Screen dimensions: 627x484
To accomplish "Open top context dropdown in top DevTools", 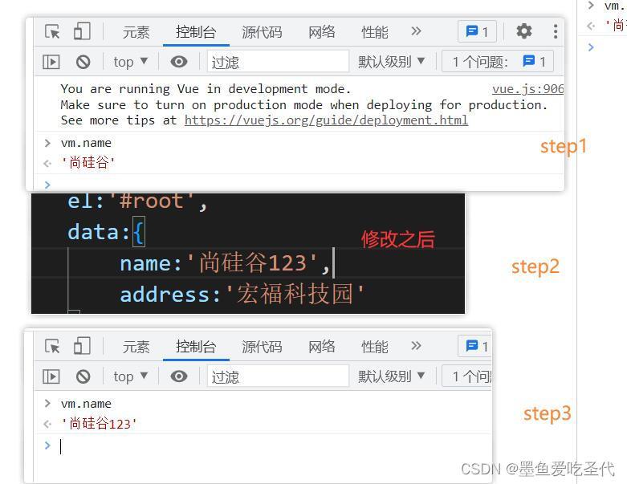I will [x=131, y=62].
